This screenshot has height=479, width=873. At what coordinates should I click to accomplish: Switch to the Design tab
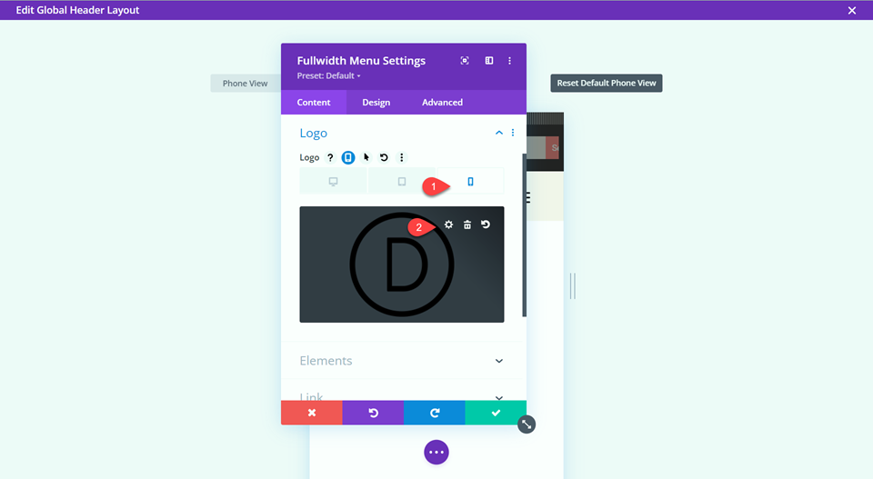376,103
